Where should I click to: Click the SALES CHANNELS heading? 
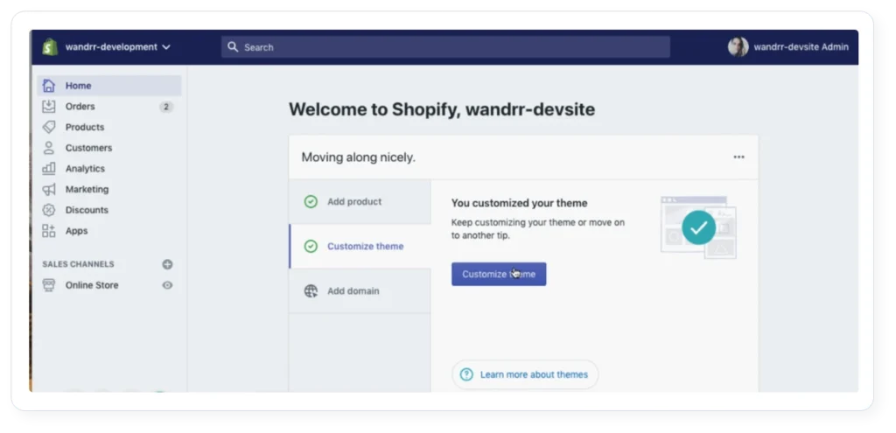[x=78, y=264]
